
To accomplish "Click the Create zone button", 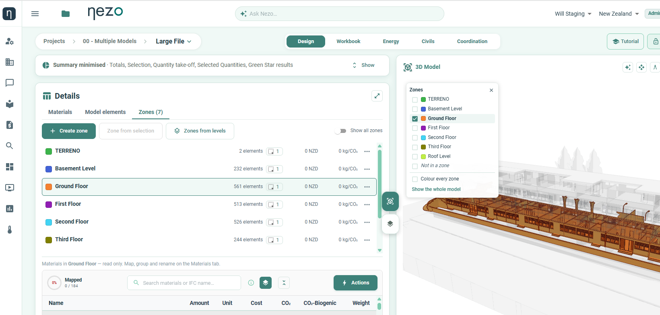I will pyautogui.click(x=69, y=131).
